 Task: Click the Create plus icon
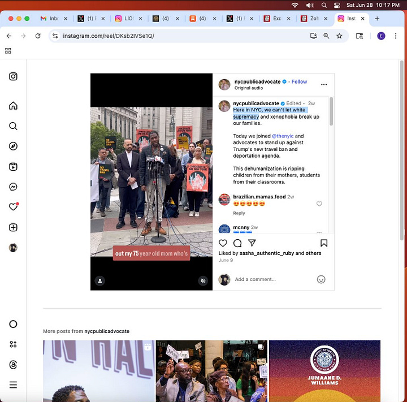click(x=13, y=227)
